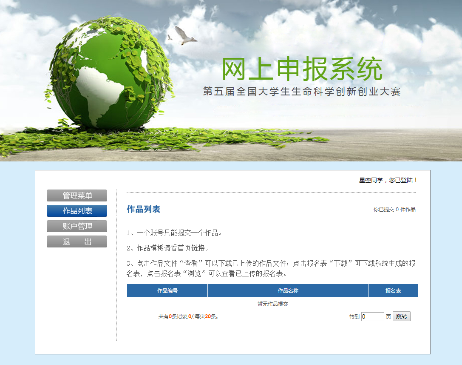Click the 暂无作品提交 empty table message
Screen dimensions: 462x365
pos(272,304)
